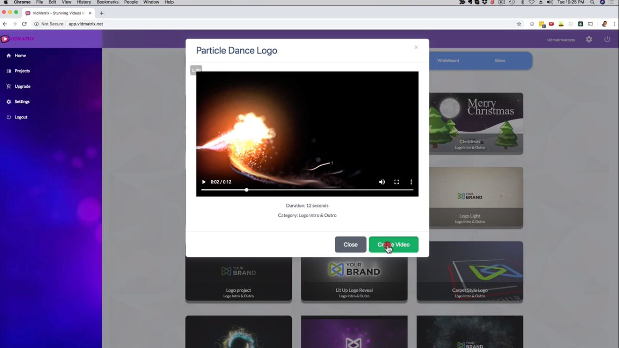
Task: Click the red extension icon in toolbar
Action: (x=551, y=24)
